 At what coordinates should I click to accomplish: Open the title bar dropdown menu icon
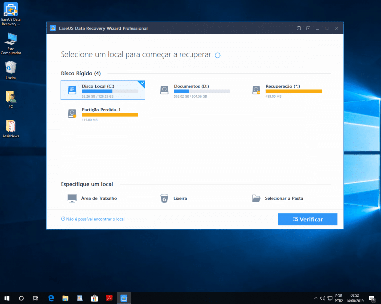click(308, 28)
